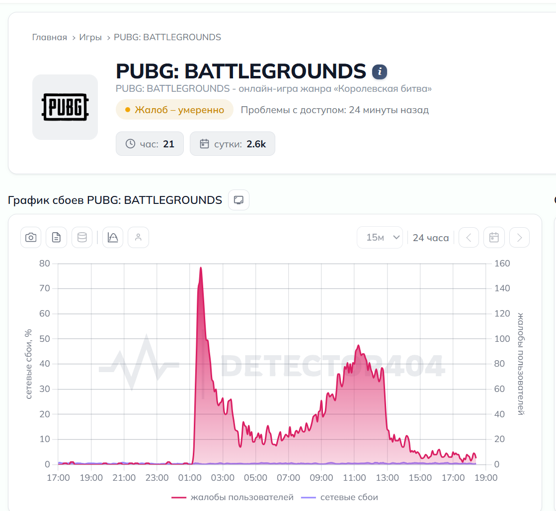The width and height of the screenshot is (556, 511).
Task: Click the 24 часа range selector
Action: tap(430, 238)
